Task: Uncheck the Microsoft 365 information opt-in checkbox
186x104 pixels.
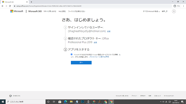Action: pyautogui.click(x=72, y=54)
